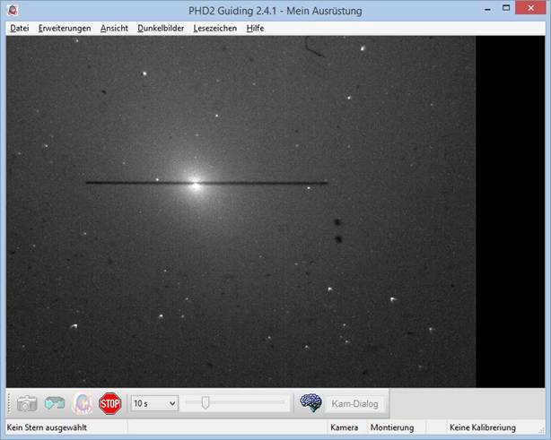Click the auto-select star guide icon
The height and width of the screenshot is (440, 551).
pyautogui.click(x=82, y=403)
